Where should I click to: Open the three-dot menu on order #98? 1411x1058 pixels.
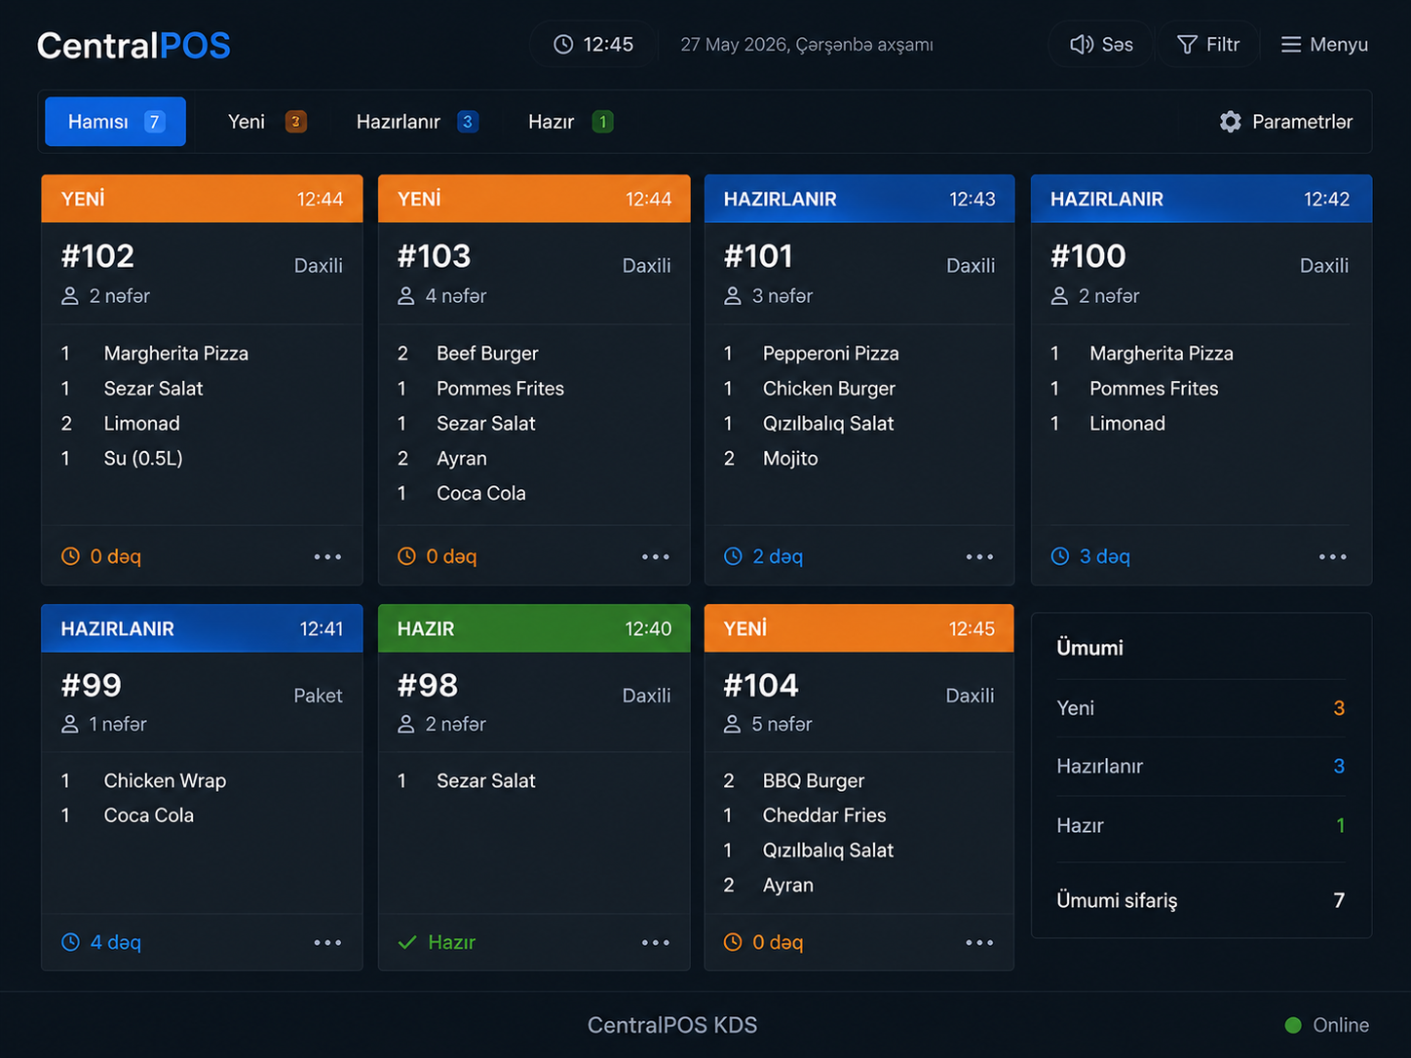[x=656, y=943]
